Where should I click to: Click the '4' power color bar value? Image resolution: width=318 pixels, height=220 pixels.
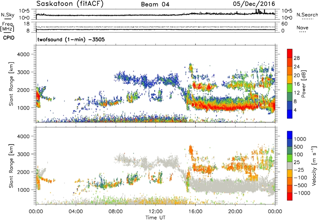pos(295,110)
